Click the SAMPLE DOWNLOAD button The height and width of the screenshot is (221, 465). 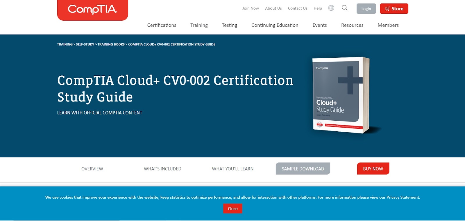pyautogui.click(x=303, y=169)
